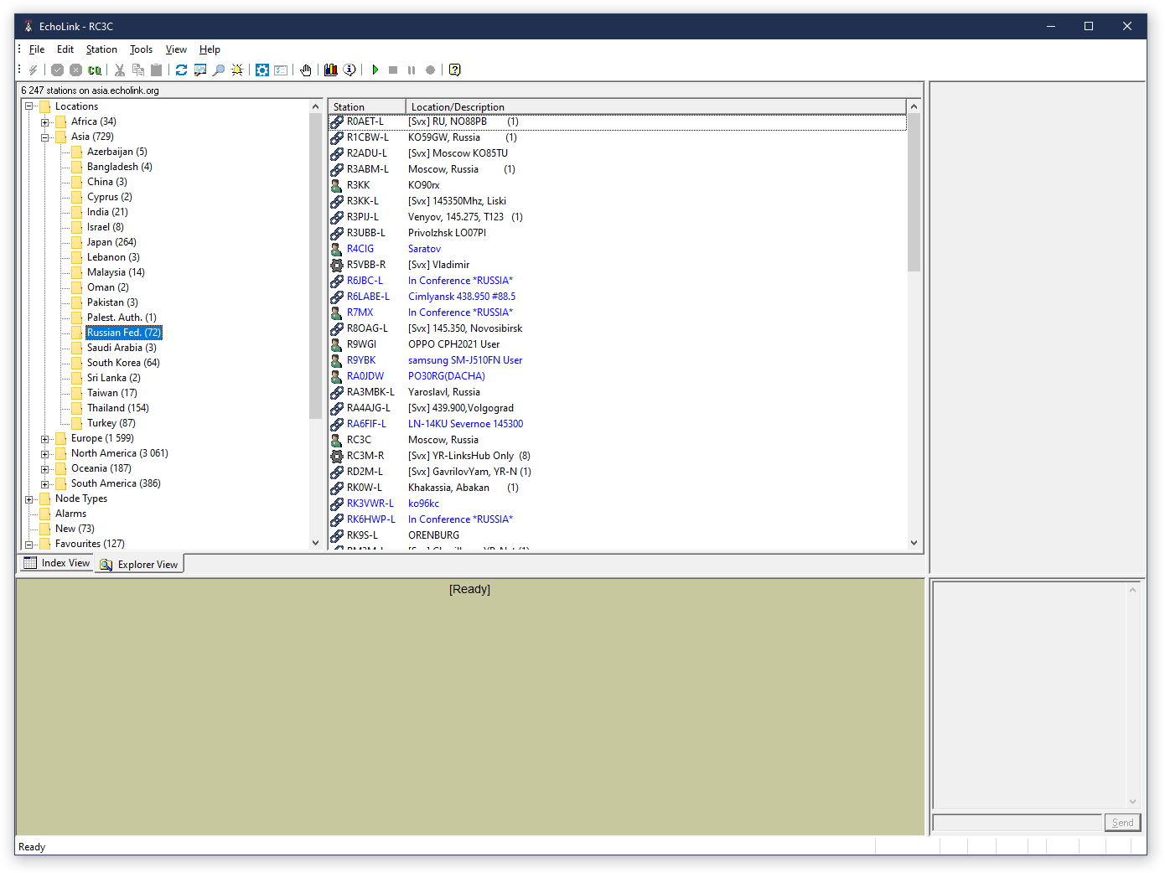
Task: Click the repeater icon beside R5VBB-R
Action: click(337, 265)
